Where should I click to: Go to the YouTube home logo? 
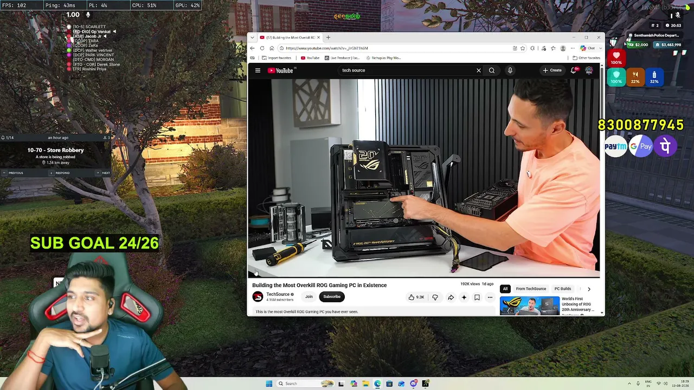click(280, 70)
